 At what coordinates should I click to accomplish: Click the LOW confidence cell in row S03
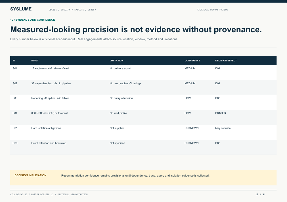tap(188, 98)
